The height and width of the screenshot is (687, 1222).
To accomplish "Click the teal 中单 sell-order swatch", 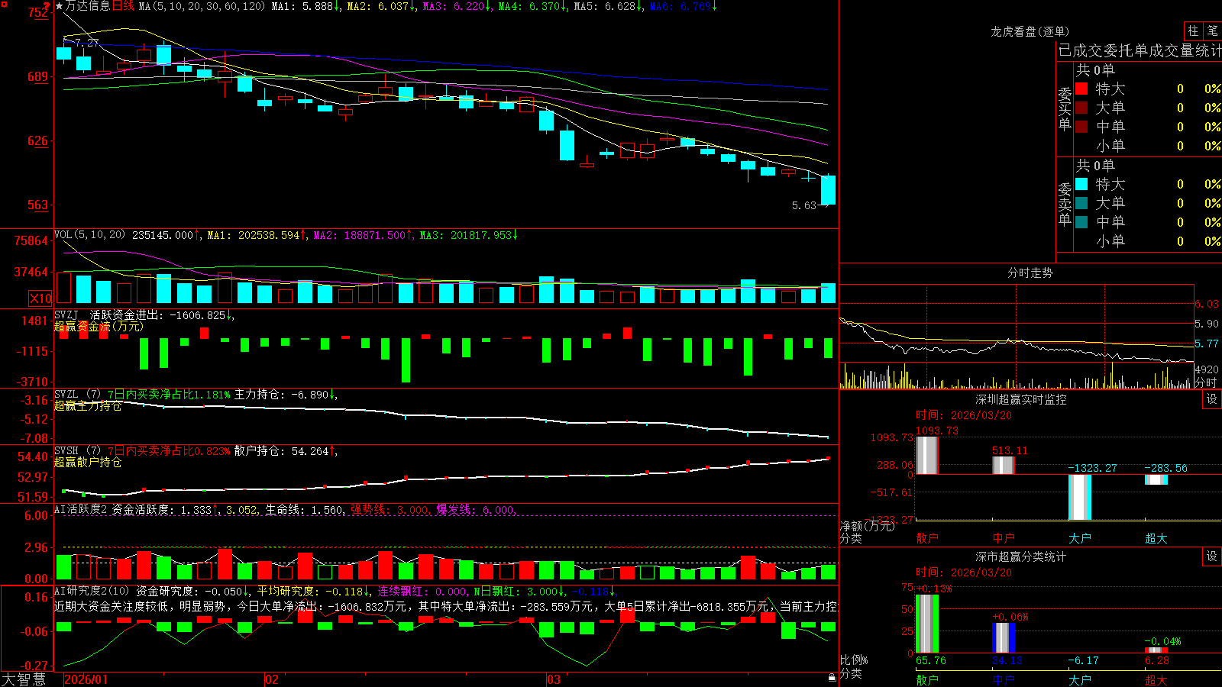I will point(1081,221).
